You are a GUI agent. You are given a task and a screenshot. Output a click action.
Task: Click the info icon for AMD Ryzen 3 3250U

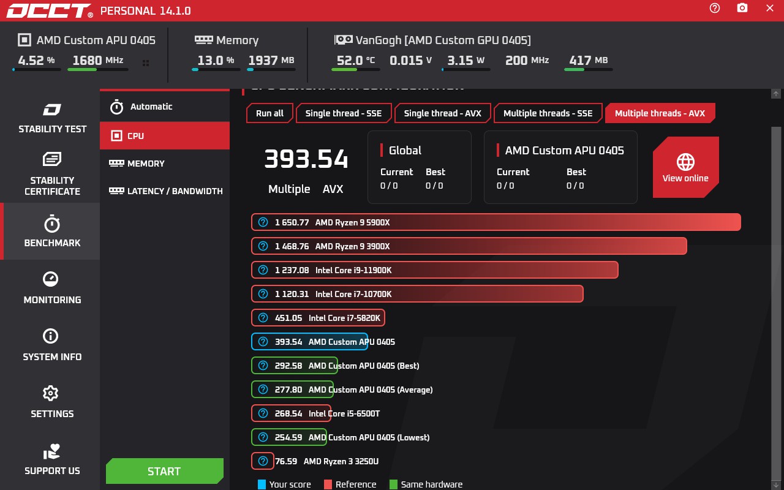point(263,461)
